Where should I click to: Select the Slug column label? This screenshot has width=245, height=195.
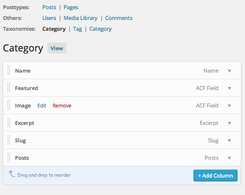(20, 141)
